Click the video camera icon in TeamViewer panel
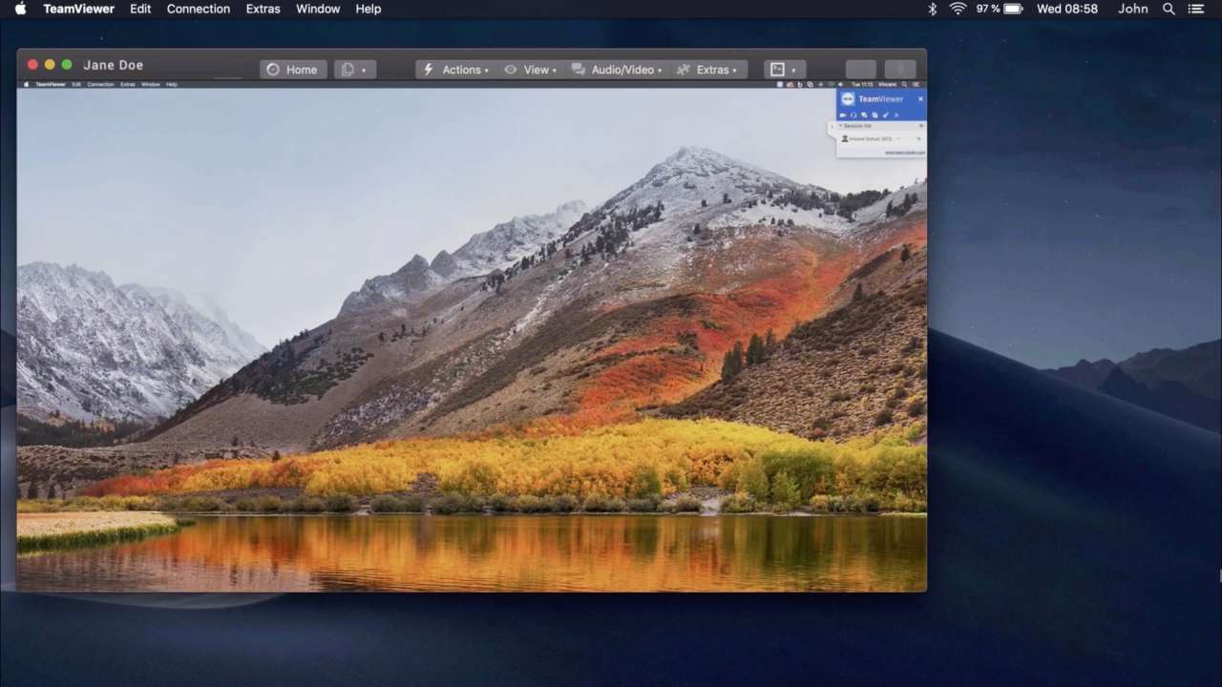The height and width of the screenshot is (687, 1222). pyautogui.click(x=843, y=115)
